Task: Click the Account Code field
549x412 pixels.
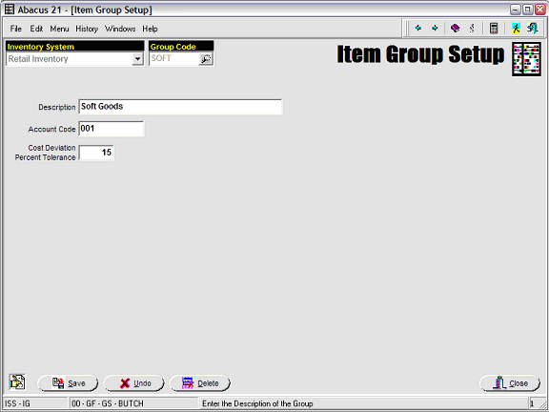Action: click(111, 129)
